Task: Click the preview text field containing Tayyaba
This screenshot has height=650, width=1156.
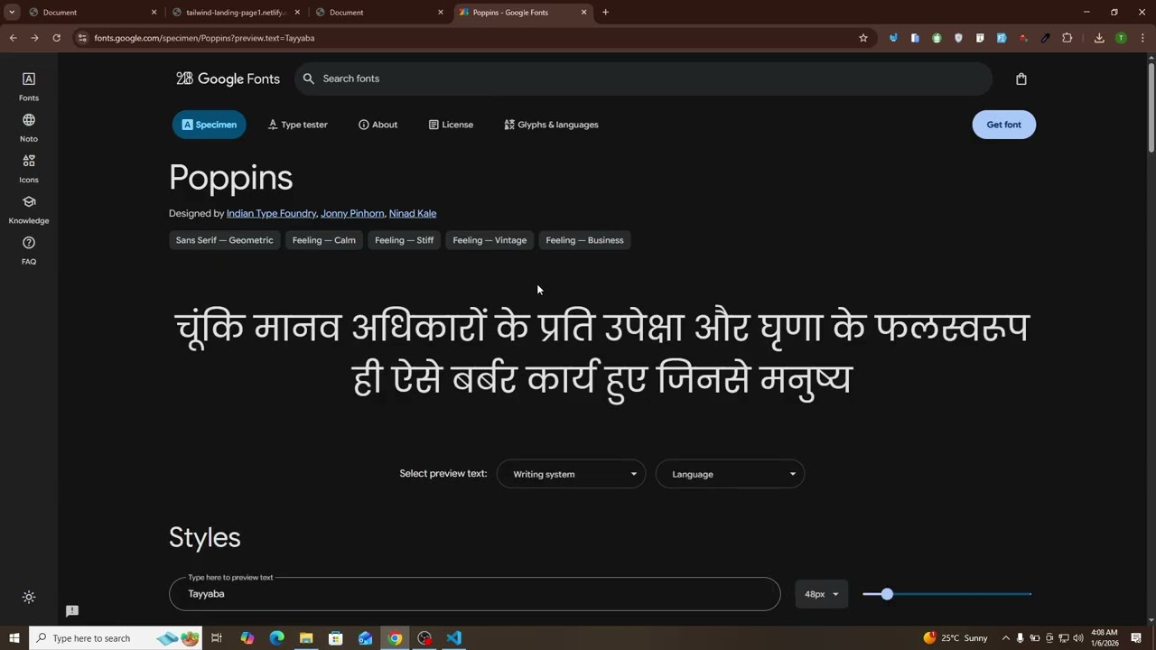Action: pos(474,594)
